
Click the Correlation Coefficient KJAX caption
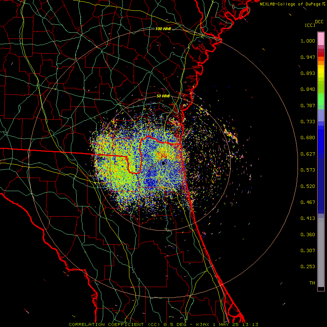163,324
